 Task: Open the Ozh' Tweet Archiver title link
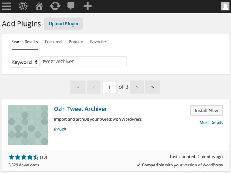(80, 109)
